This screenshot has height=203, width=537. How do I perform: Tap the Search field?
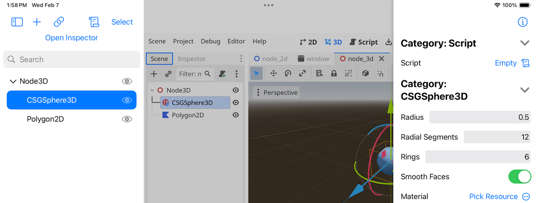(x=72, y=59)
